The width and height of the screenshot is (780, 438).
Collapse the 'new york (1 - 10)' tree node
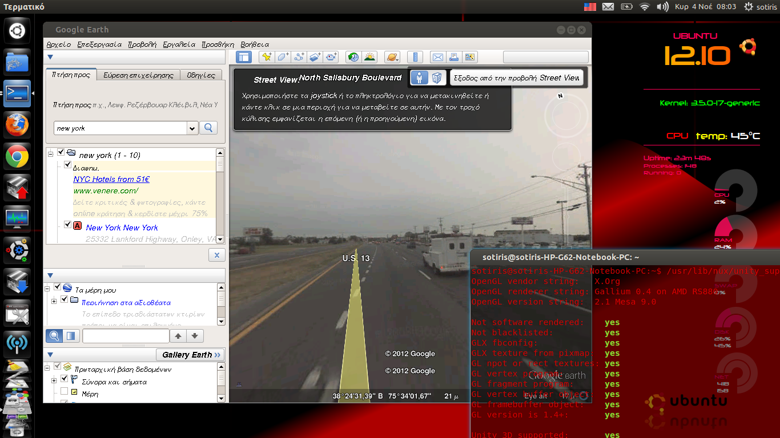coord(51,153)
